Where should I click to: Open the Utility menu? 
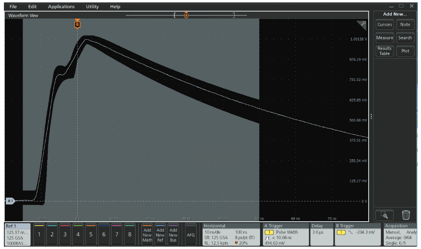pyautogui.click(x=92, y=6)
